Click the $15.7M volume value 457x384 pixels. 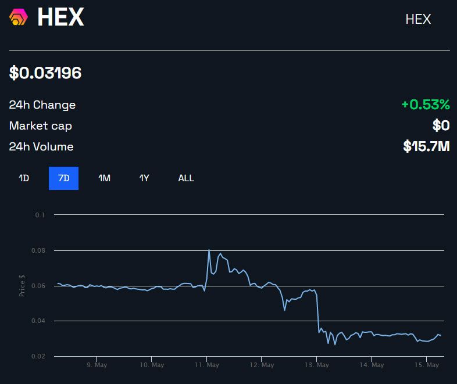tap(426, 147)
